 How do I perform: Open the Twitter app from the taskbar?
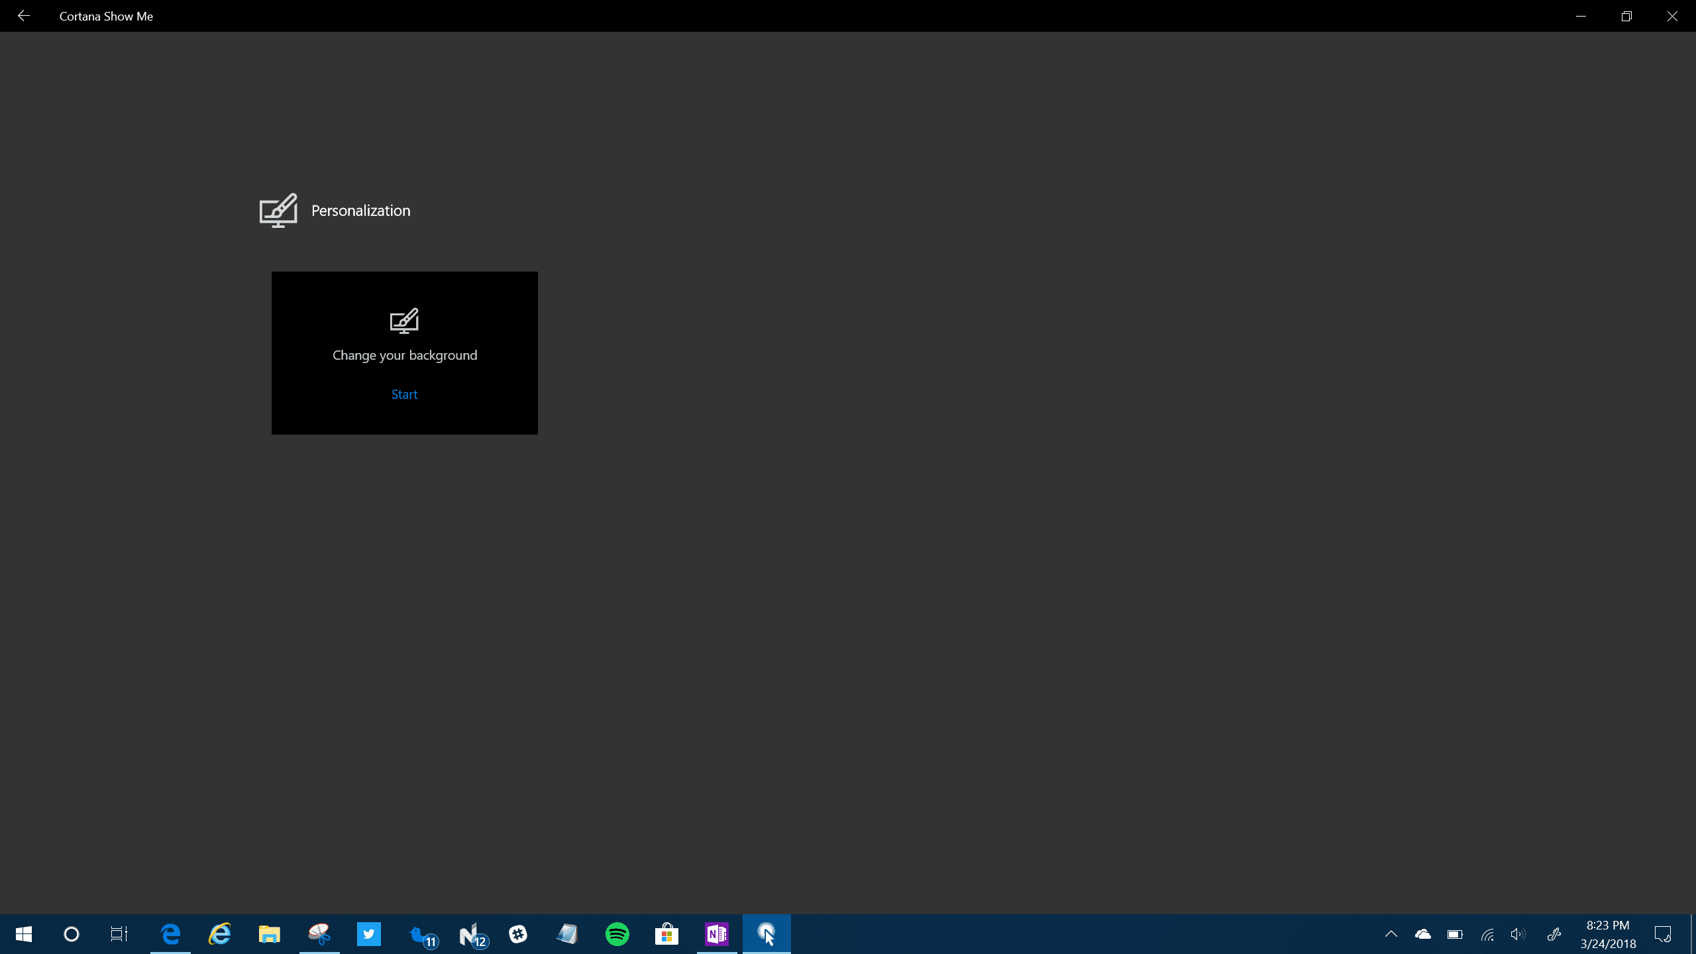coord(369,934)
